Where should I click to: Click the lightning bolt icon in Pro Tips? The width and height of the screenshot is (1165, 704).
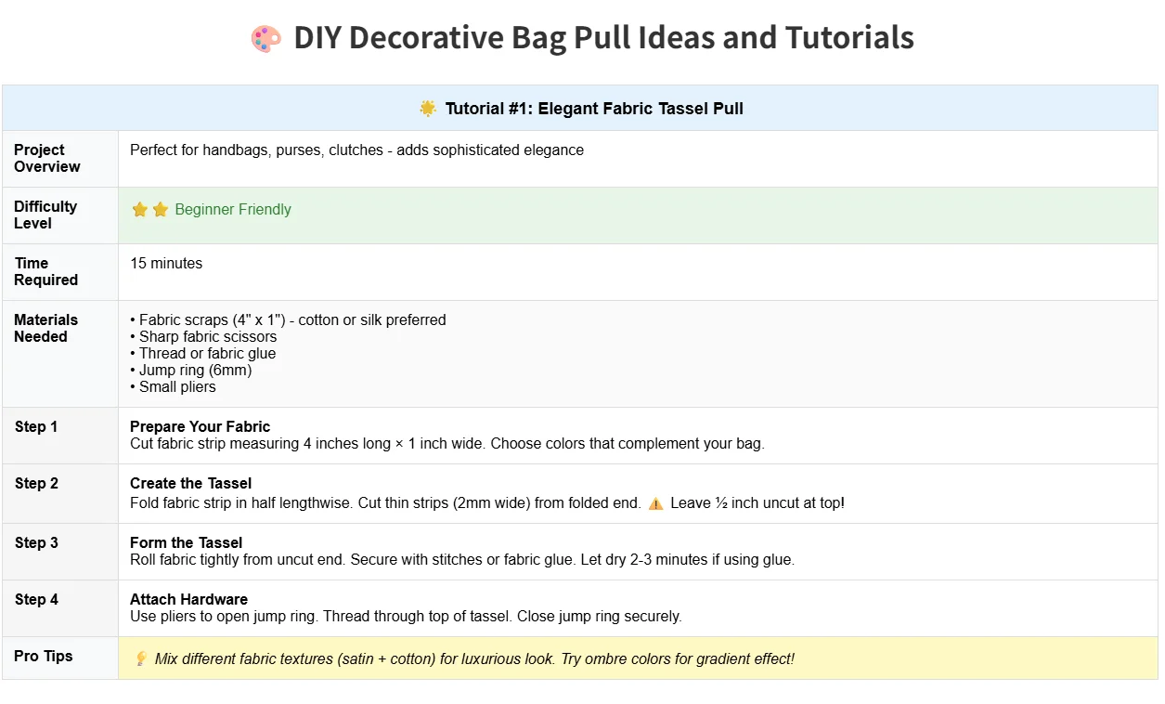click(x=140, y=658)
